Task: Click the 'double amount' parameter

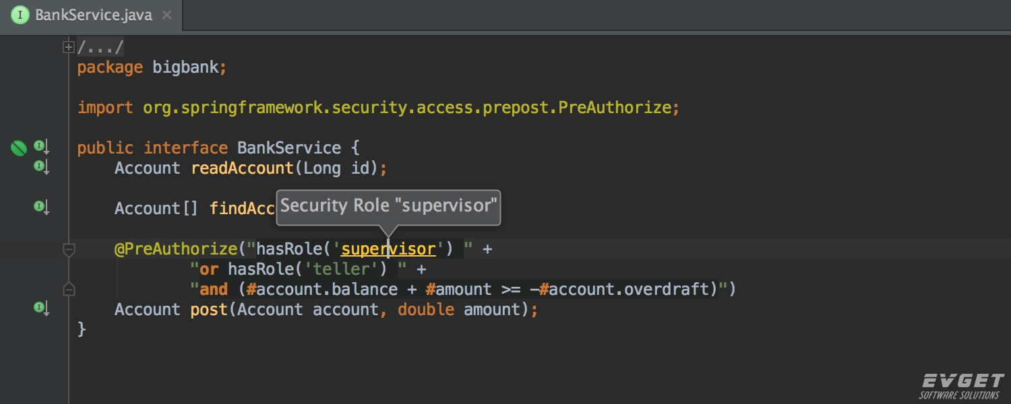Action: pyautogui.click(x=459, y=310)
